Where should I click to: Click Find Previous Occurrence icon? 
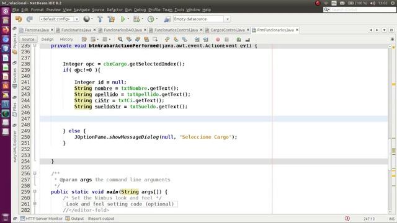pos(129,40)
